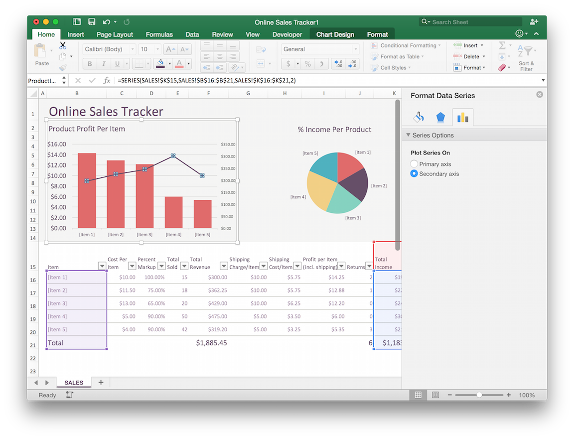Click the Delete cells button
Viewport: 574px width, 439px height.
pos(470,56)
